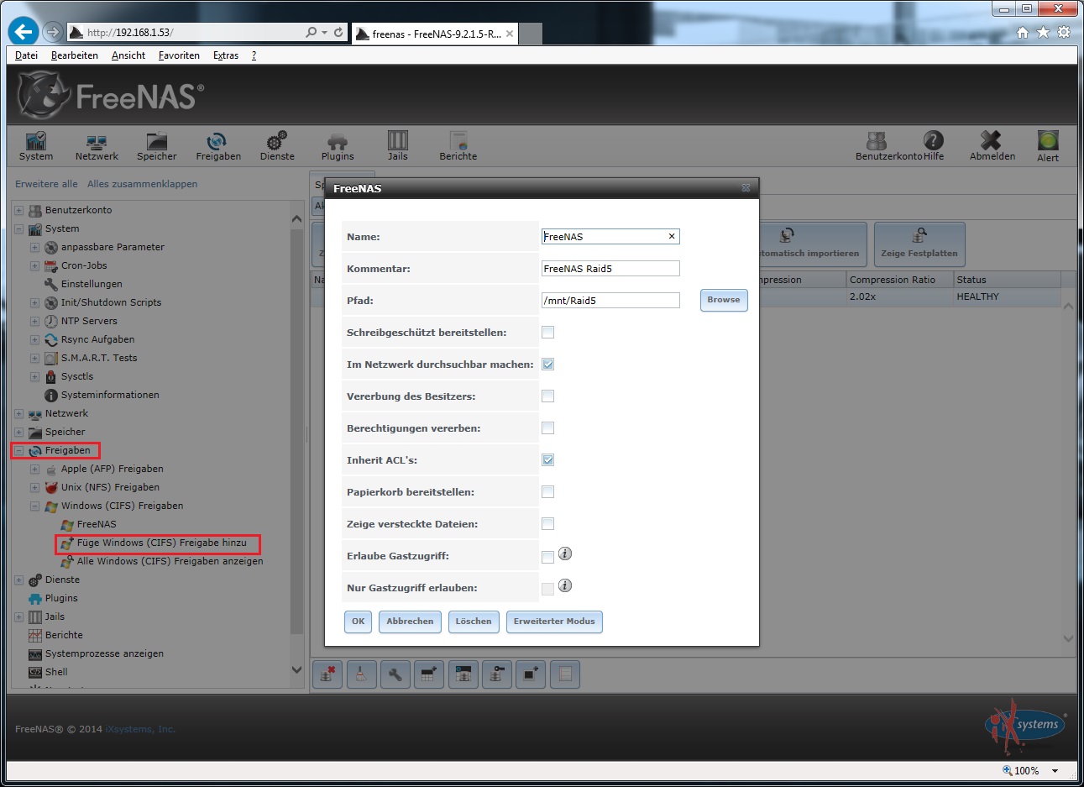The height and width of the screenshot is (787, 1084).
Task: Open the browser zoom level 100% control
Action: tap(1030, 770)
